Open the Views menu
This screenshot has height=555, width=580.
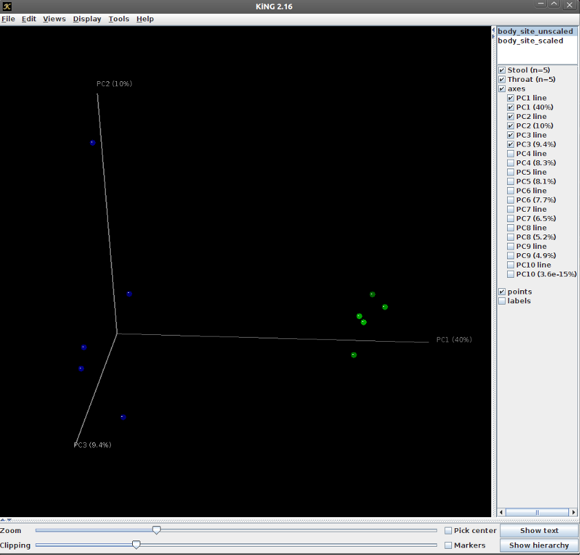pyautogui.click(x=54, y=19)
